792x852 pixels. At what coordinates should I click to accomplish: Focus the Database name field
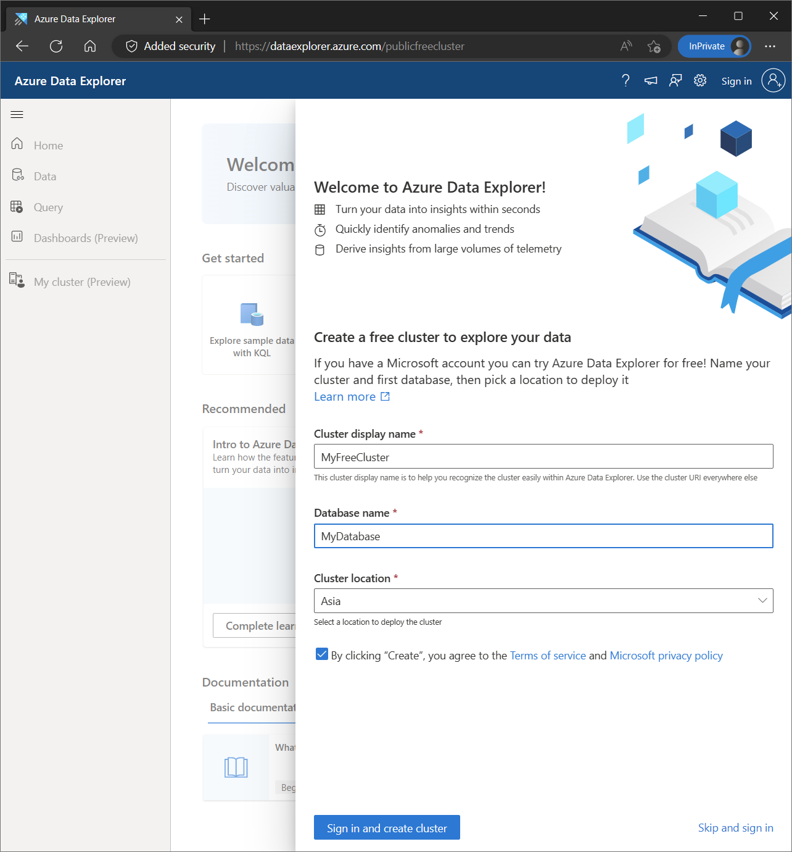[543, 536]
